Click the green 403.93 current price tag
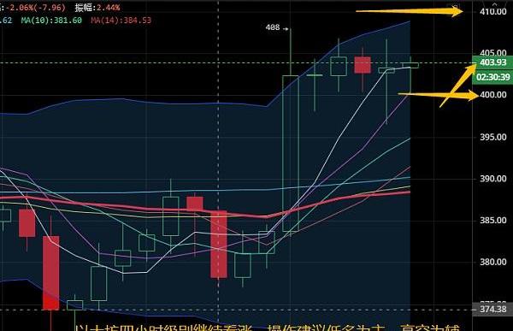Screen dimensions: 513x331 tap(492, 62)
